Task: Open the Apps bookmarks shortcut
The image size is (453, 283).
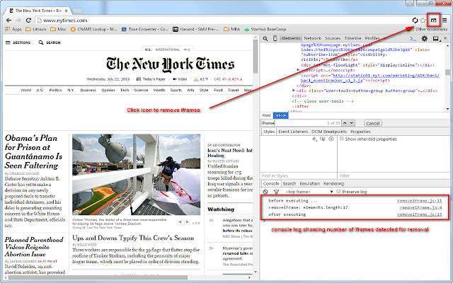Action: coord(13,29)
